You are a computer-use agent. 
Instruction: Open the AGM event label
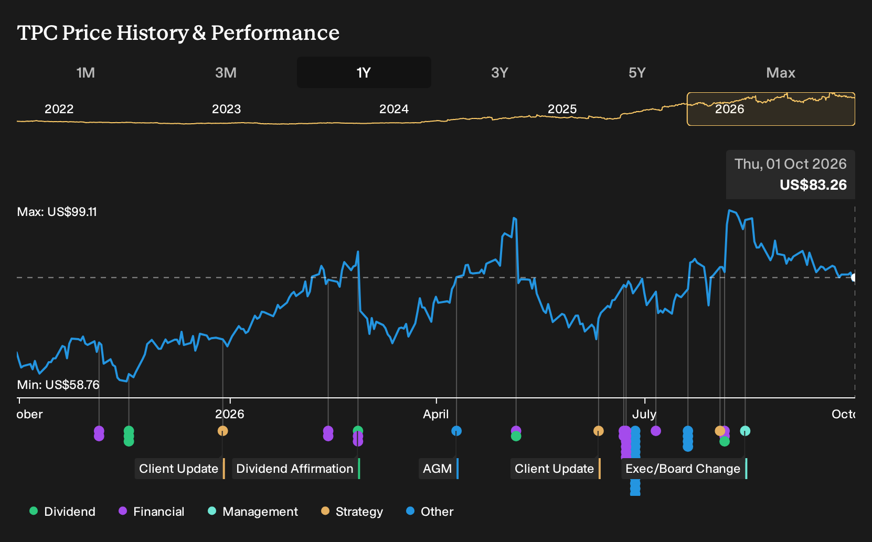[439, 469]
